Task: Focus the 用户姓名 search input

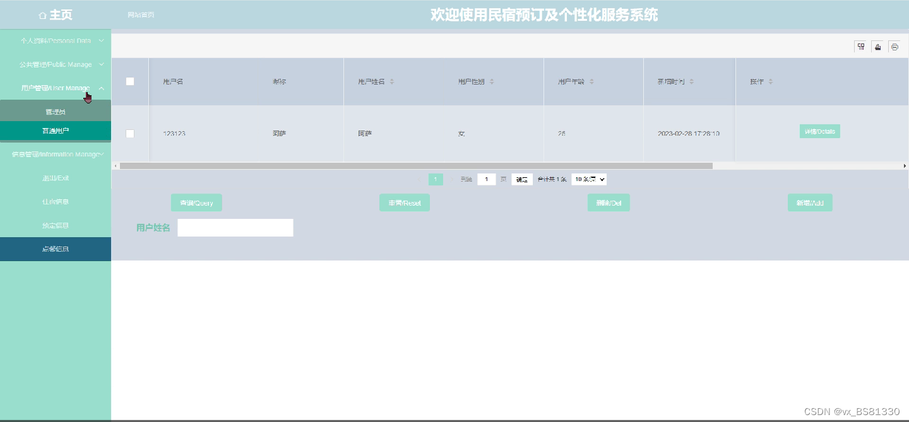Action: [x=235, y=228]
